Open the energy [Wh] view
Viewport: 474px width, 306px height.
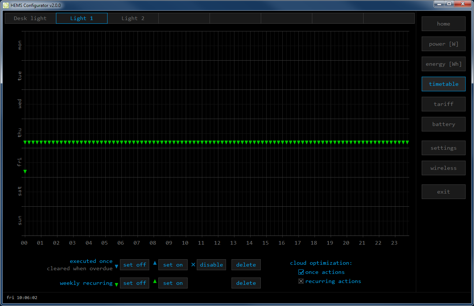click(443, 64)
